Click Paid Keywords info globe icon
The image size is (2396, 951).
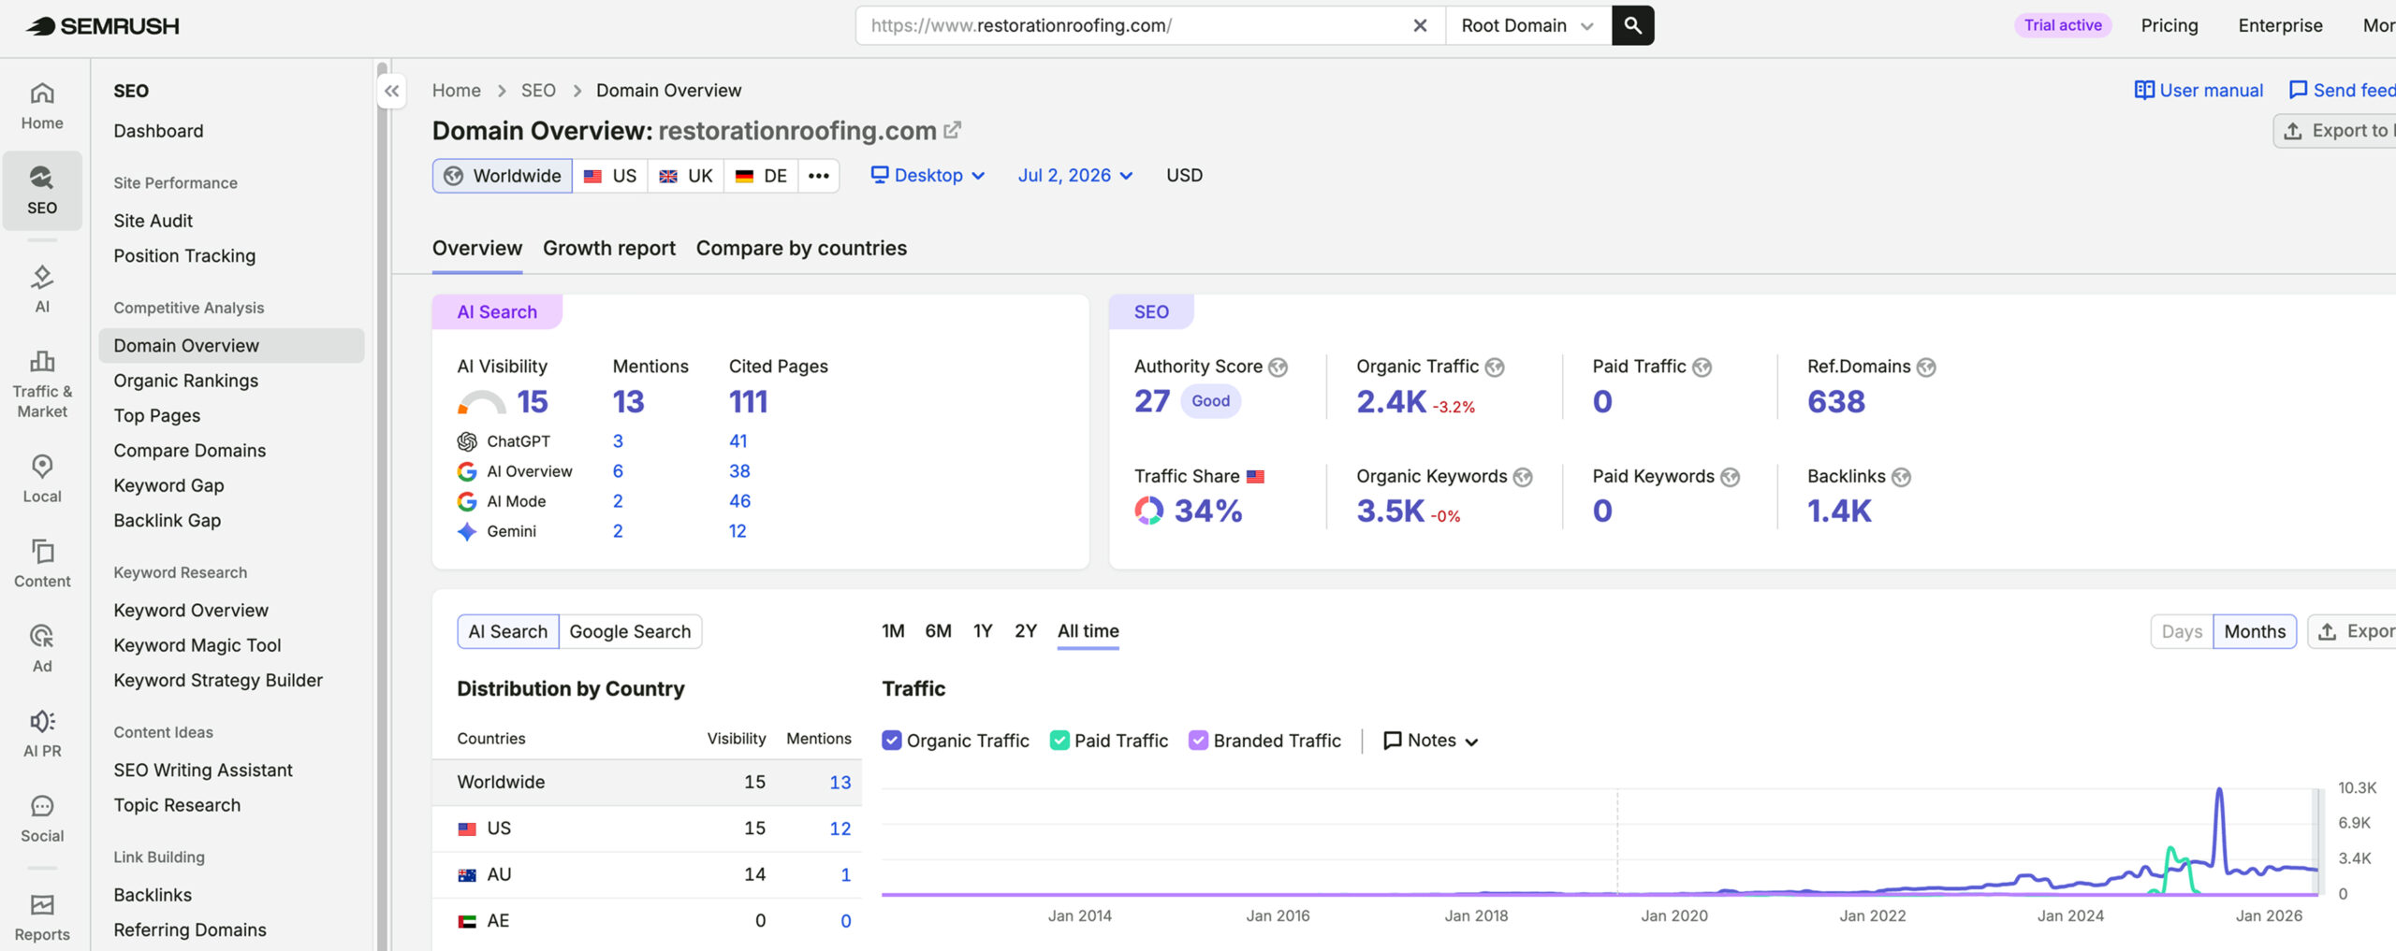1731,477
